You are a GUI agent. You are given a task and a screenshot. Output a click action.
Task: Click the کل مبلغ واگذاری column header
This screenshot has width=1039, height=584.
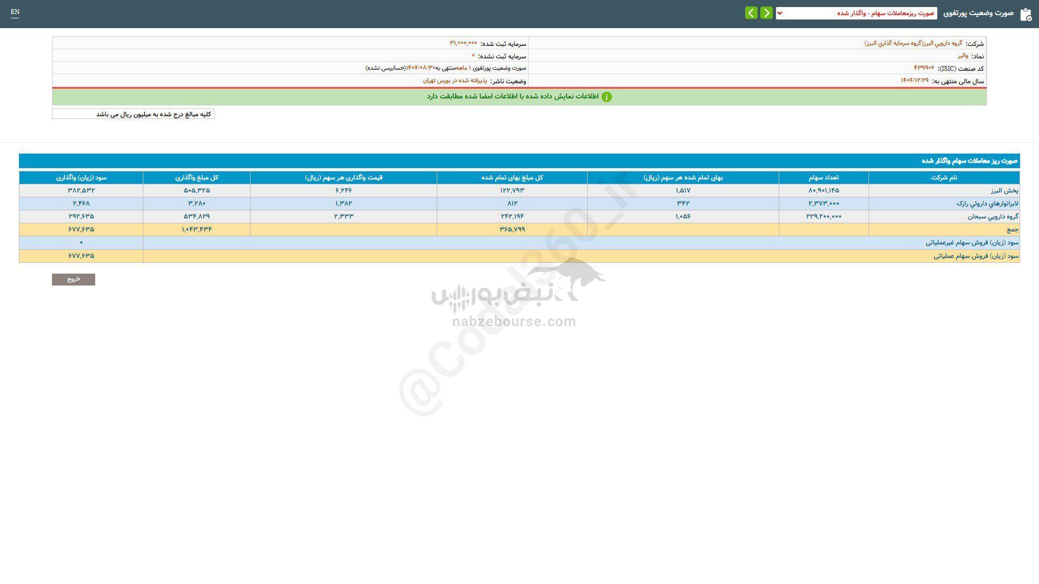[x=196, y=178]
